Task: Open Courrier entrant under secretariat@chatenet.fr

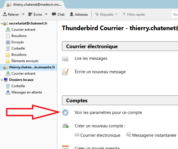Action: tap(23, 30)
